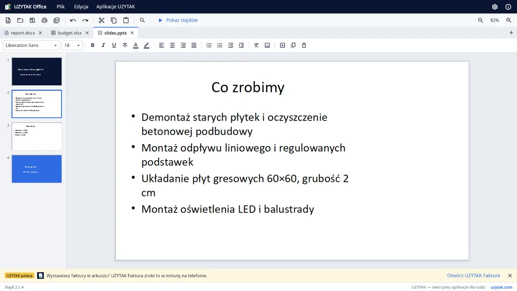517x291 pixels.
Task: Close the budget.xlsx tab
Action: coord(87,33)
